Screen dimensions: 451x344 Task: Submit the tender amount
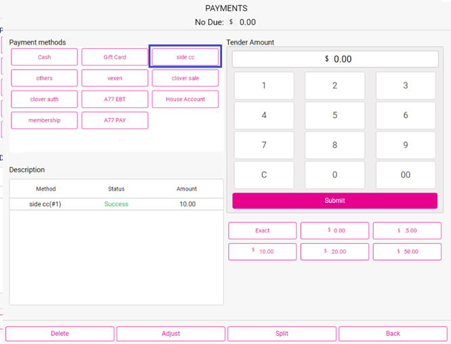point(335,201)
